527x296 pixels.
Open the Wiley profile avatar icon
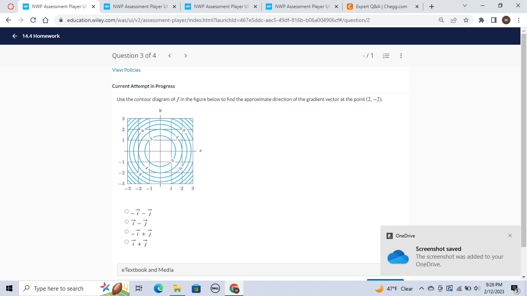coord(506,20)
